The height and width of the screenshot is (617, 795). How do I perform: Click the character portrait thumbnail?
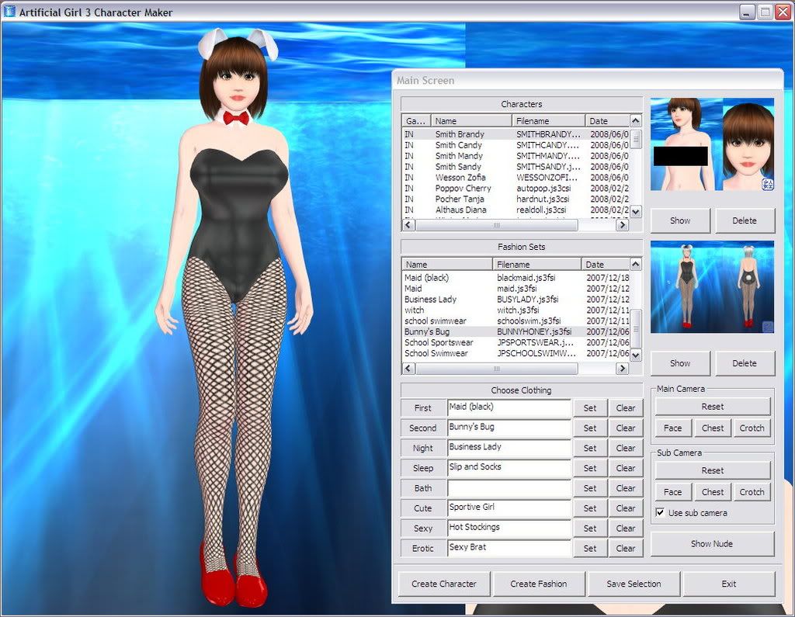[x=712, y=144]
